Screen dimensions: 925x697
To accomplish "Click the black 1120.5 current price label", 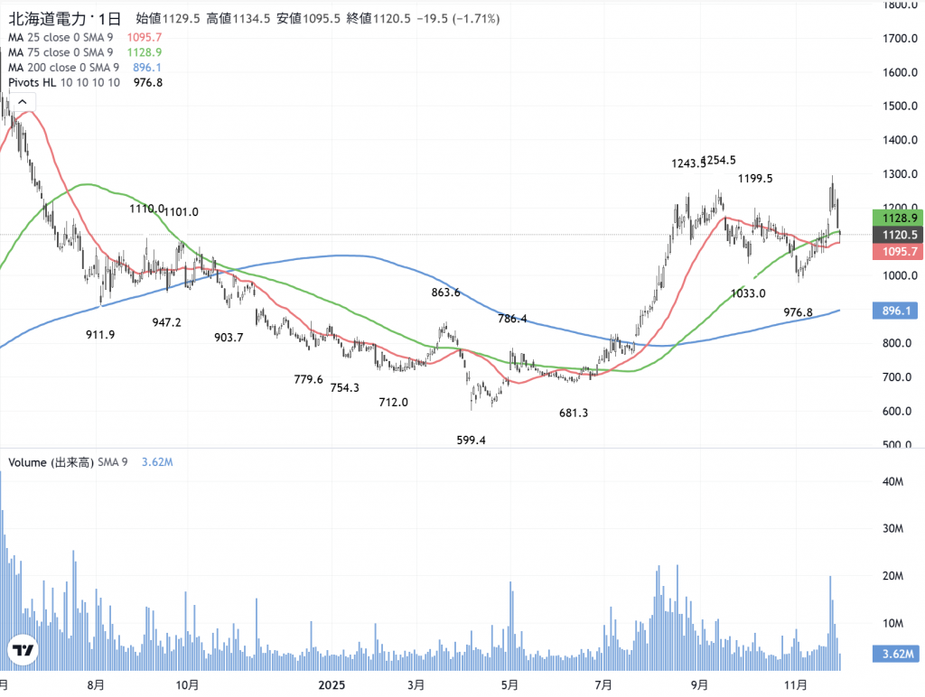I will tap(895, 235).
